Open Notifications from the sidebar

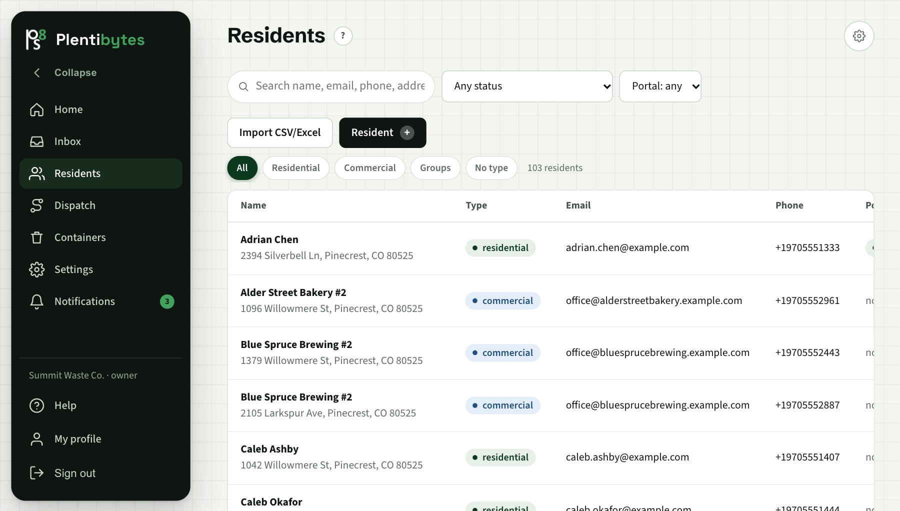point(100,301)
